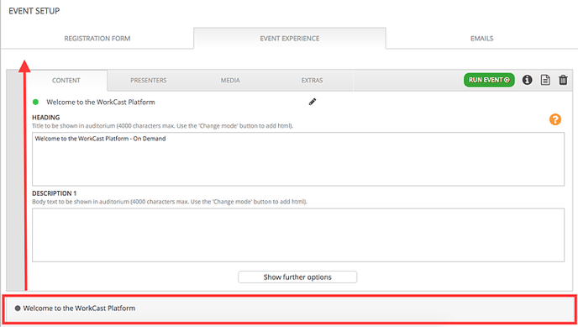Expand the collapsed Welcome to the WorkCast Platform row
Viewport: 578px width, 327px height.
coord(289,309)
